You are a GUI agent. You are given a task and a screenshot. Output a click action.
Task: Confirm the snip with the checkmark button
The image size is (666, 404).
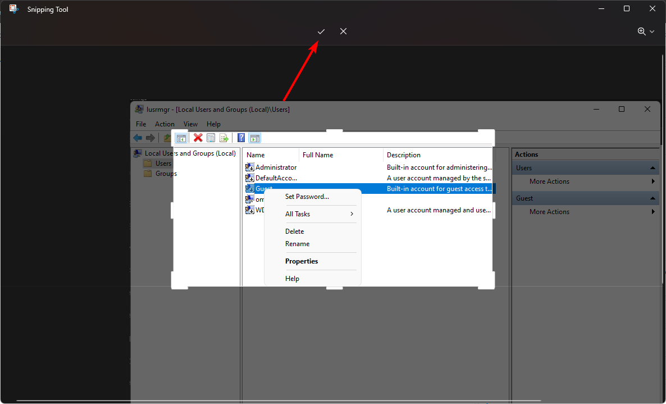pyautogui.click(x=321, y=31)
